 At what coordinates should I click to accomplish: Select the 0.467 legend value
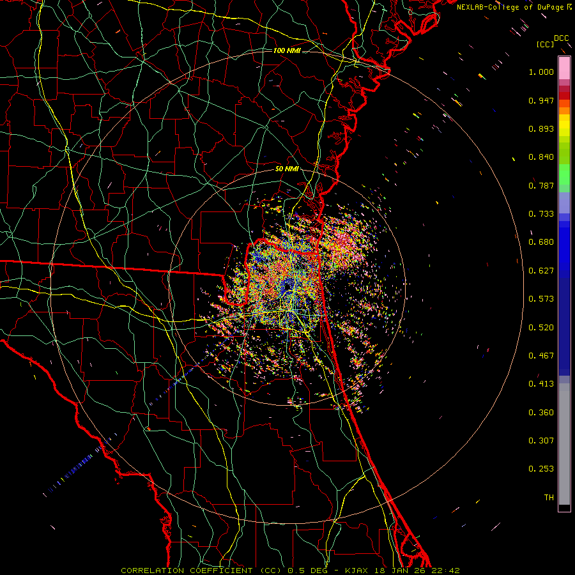(541, 356)
